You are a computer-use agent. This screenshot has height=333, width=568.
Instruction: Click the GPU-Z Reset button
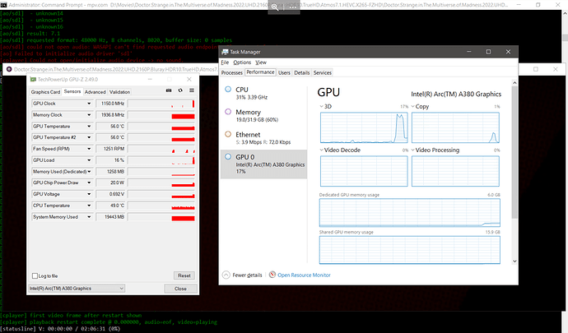[x=184, y=275]
